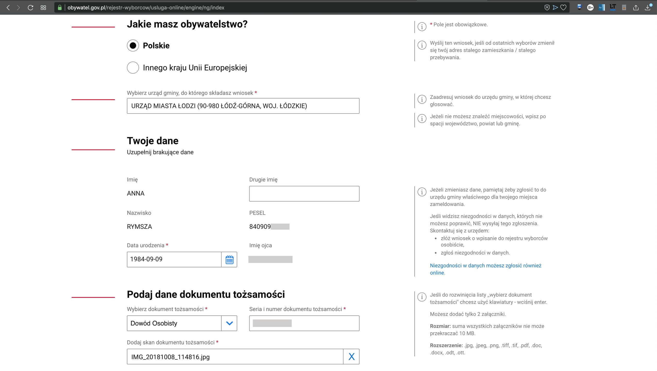Image resolution: width=657 pixels, height=371 pixels.
Task: Click the Dowód Osobisty combo box
Action: (x=174, y=323)
